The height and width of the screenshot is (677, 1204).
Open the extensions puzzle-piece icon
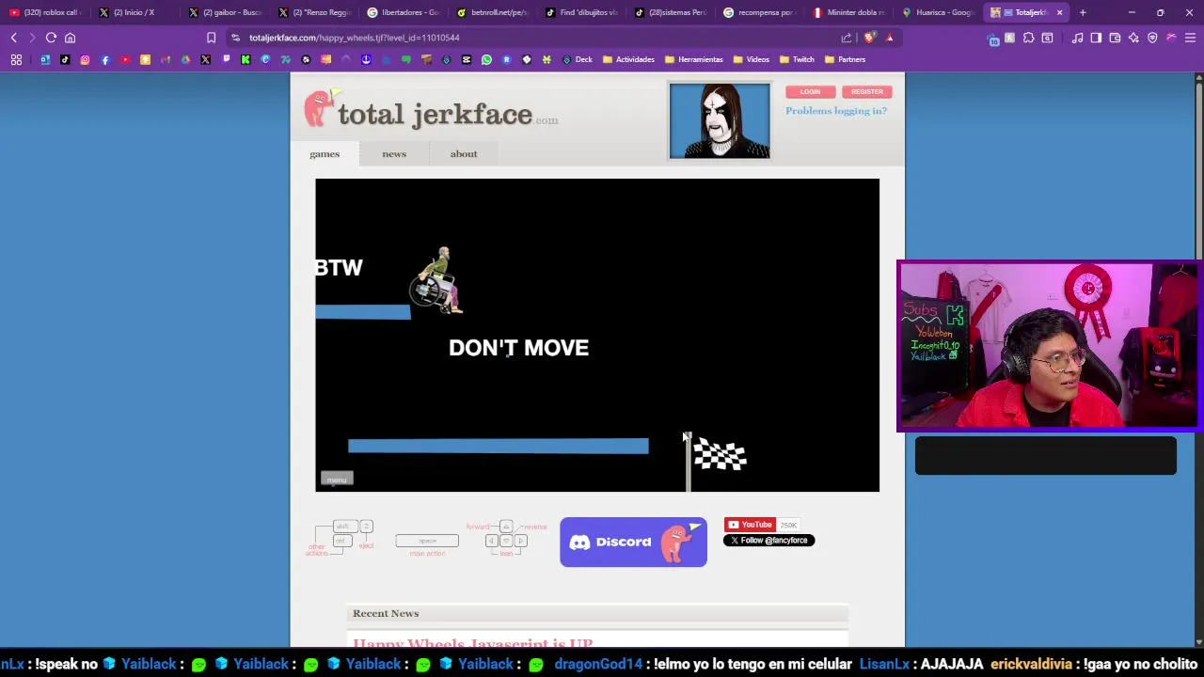tap(1028, 38)
